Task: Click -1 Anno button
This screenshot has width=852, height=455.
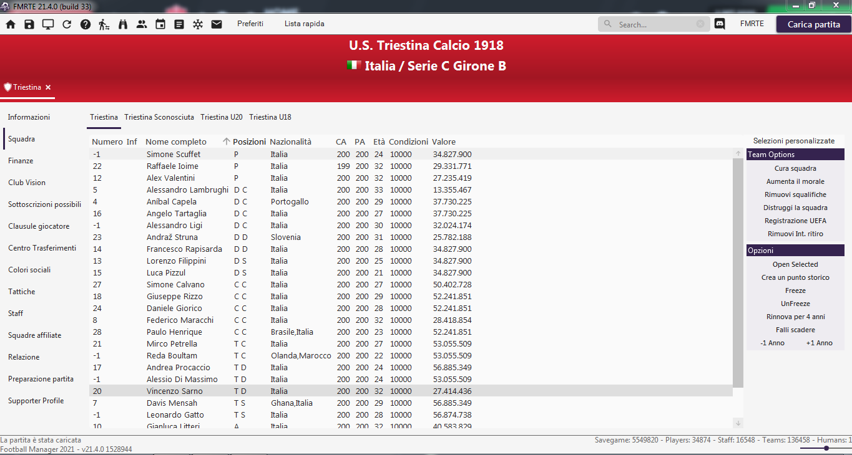Action: click(x=773, y=343)
